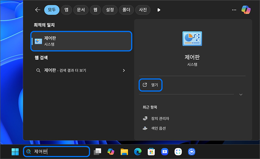Viewport: 260px width, 159px height.
Task: Show more filters with the play arrow
Action: pos(159,10)
